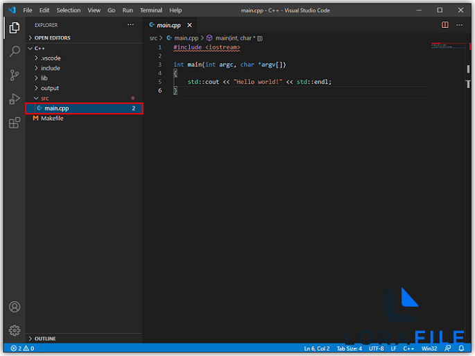
Task: Click the EXPLORER panel title
Action: coord(46,25)
